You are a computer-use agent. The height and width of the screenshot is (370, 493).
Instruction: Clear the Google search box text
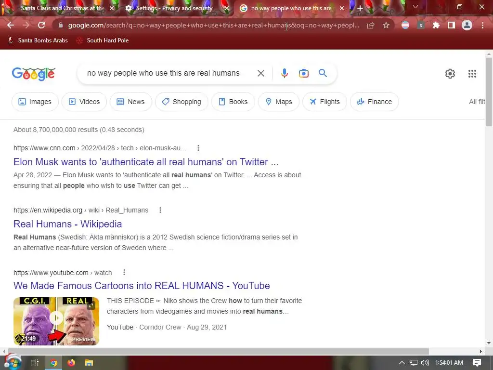[x=260, y=73]
